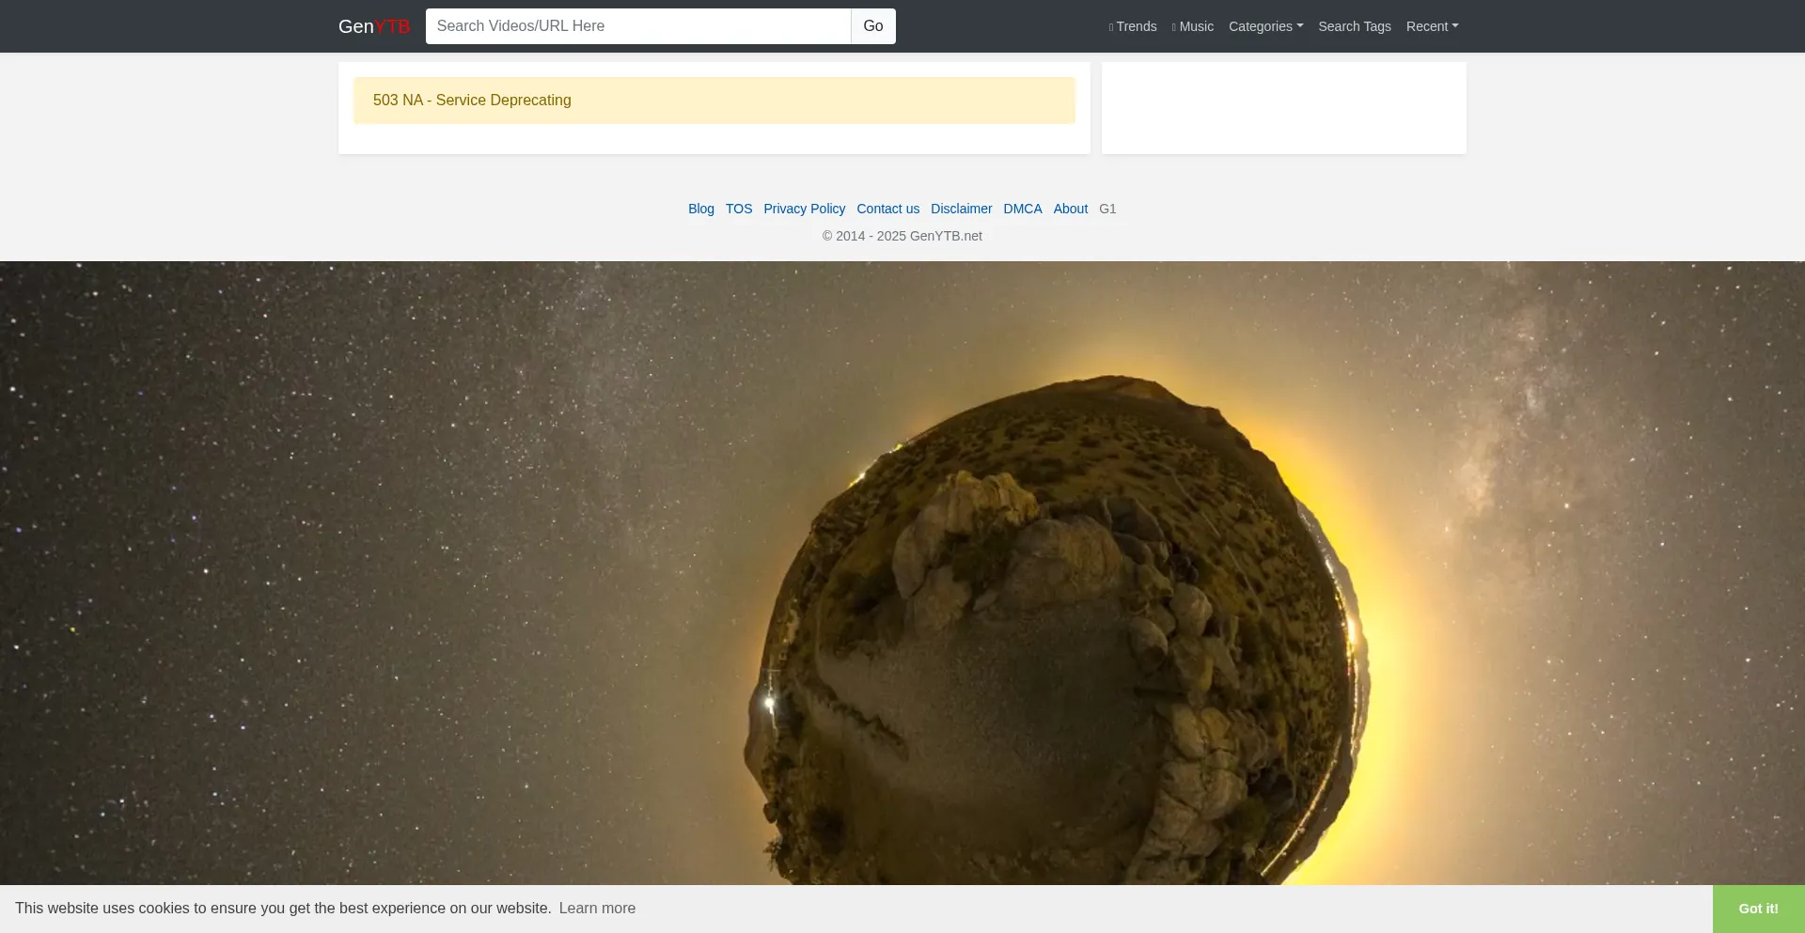Open the Trends page
This screenshot has height=933, width=1805.
pos(1133,26)
